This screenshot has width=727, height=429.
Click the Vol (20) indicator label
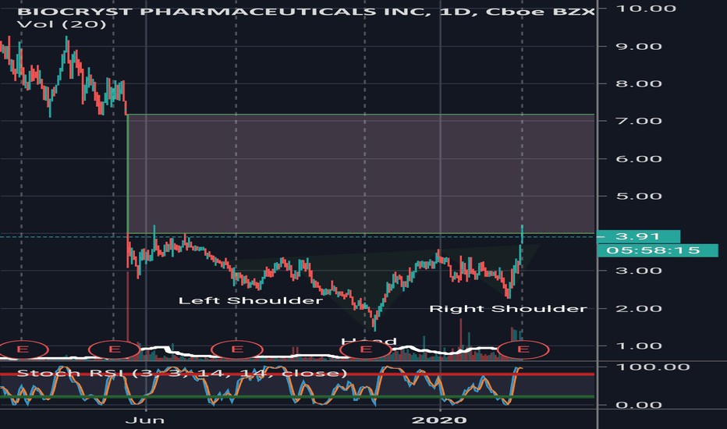tap(62, 24)
